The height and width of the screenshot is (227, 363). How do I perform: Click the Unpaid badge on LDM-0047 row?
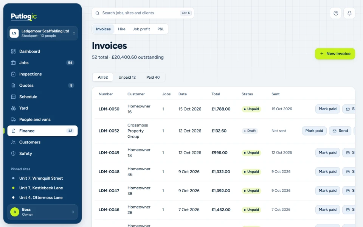tap(251, 191)
